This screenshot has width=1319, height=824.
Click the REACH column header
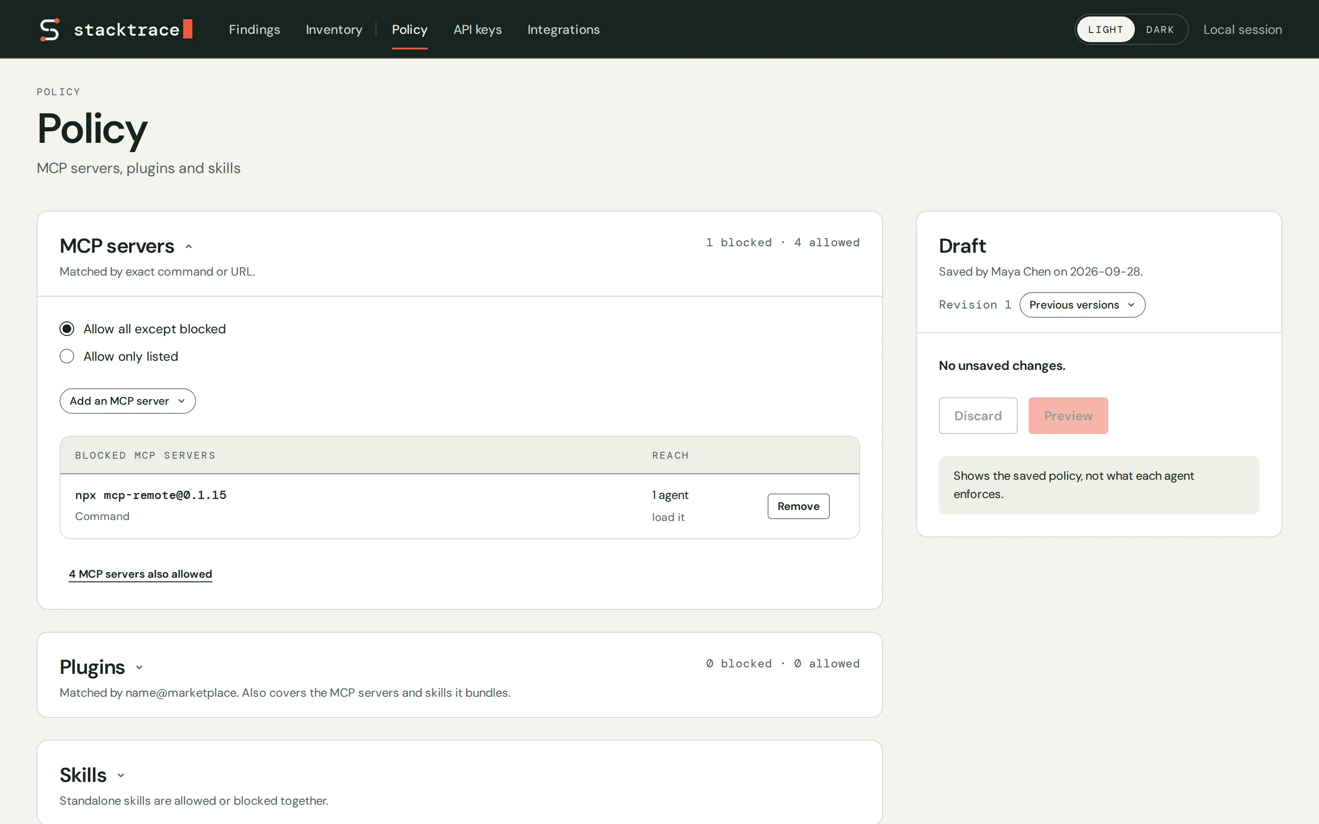click(670, 455)
